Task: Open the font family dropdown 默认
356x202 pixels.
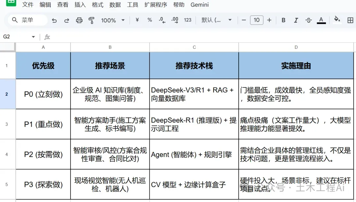Action: click(216, 20)
